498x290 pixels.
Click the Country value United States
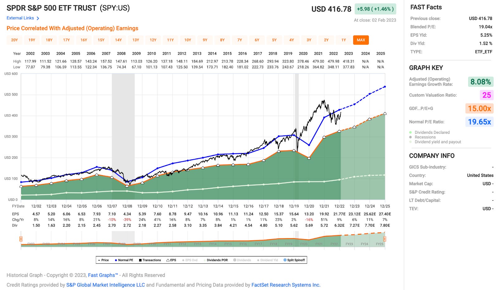coord(480,175)
